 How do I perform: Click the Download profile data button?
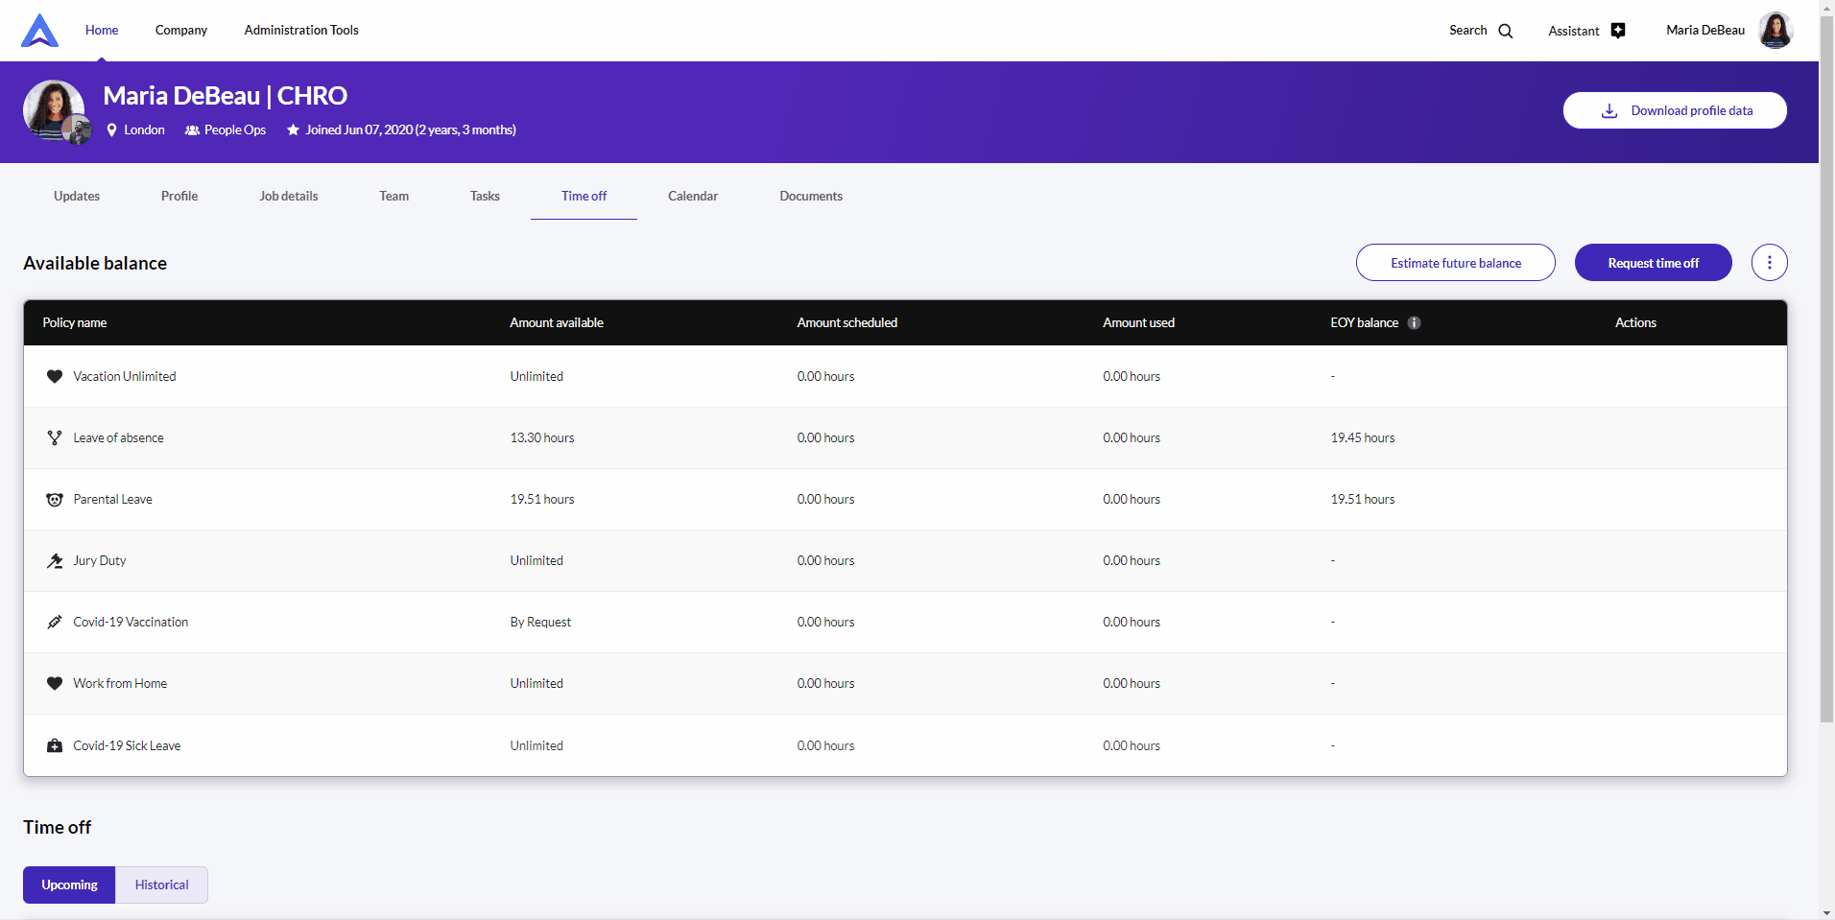pyautogui.click(x=1674, y=111)
